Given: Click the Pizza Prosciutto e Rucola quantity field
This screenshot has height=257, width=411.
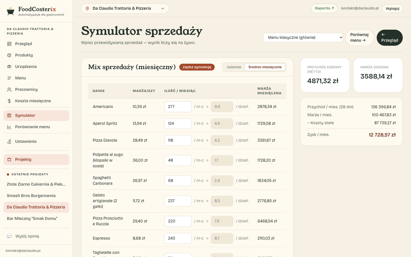Looking at the screenshot, I should point(178,221).
